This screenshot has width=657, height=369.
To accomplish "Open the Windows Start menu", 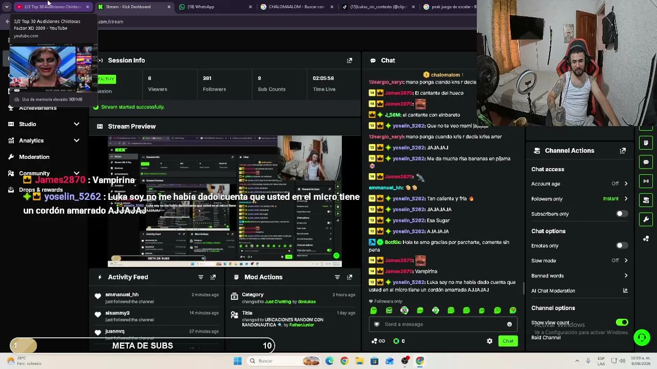I will click(238, 361).
